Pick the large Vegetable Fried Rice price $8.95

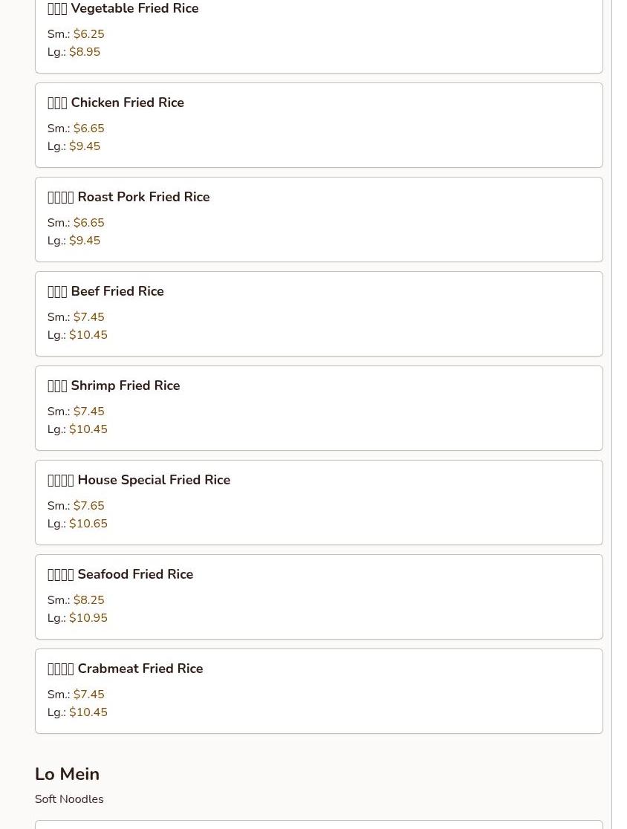pos(85,52)
